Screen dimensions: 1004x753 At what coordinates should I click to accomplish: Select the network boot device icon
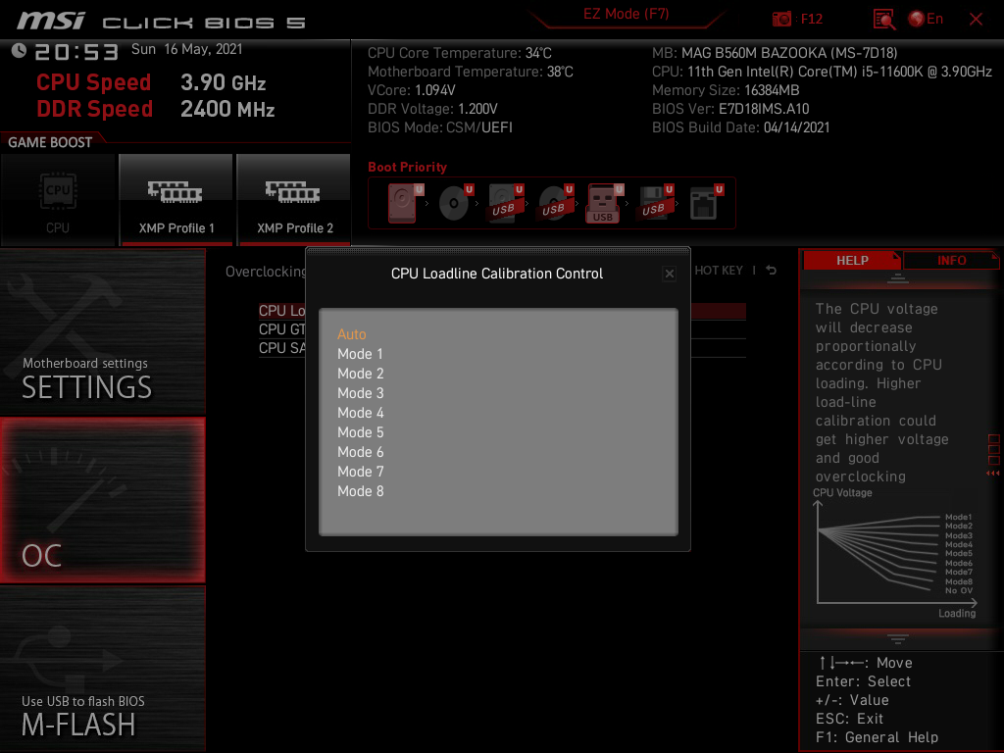pyautogui.click(x=706, y=203)
